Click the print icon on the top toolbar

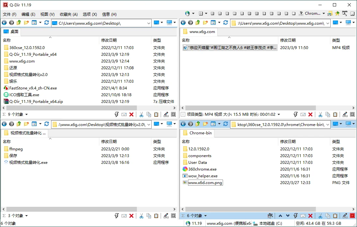point(329,13)
